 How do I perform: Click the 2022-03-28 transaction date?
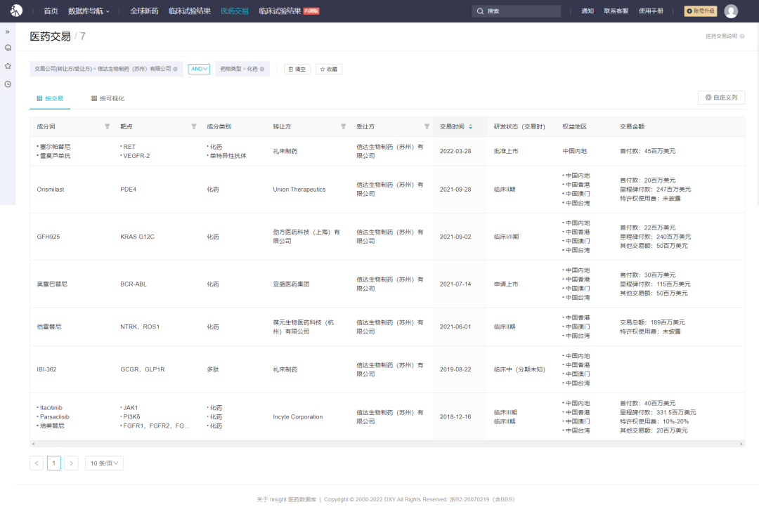(455, 152)
